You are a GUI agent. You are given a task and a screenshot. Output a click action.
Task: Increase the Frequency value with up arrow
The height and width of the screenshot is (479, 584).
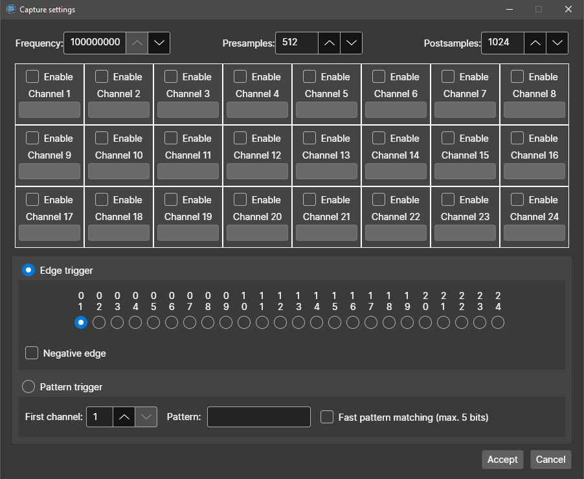coord(137,43)
